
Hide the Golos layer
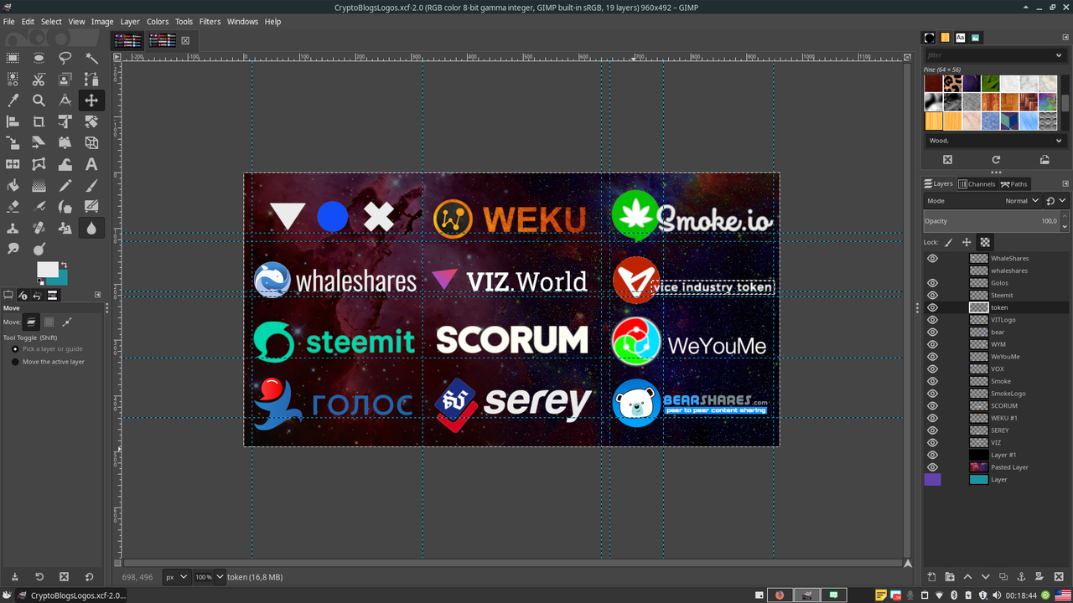pyautogui.click(x=932, y=283)
